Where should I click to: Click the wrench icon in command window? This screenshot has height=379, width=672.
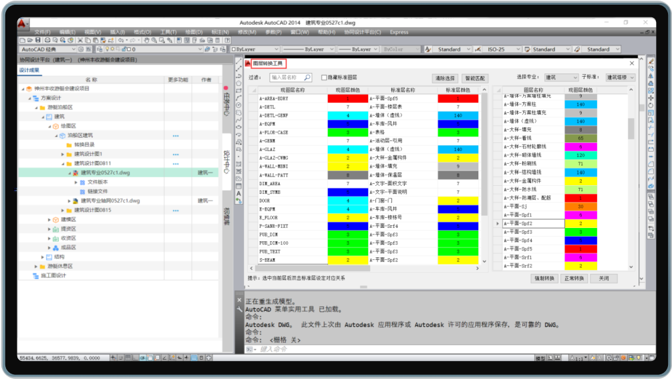click(x=240, y=309)
